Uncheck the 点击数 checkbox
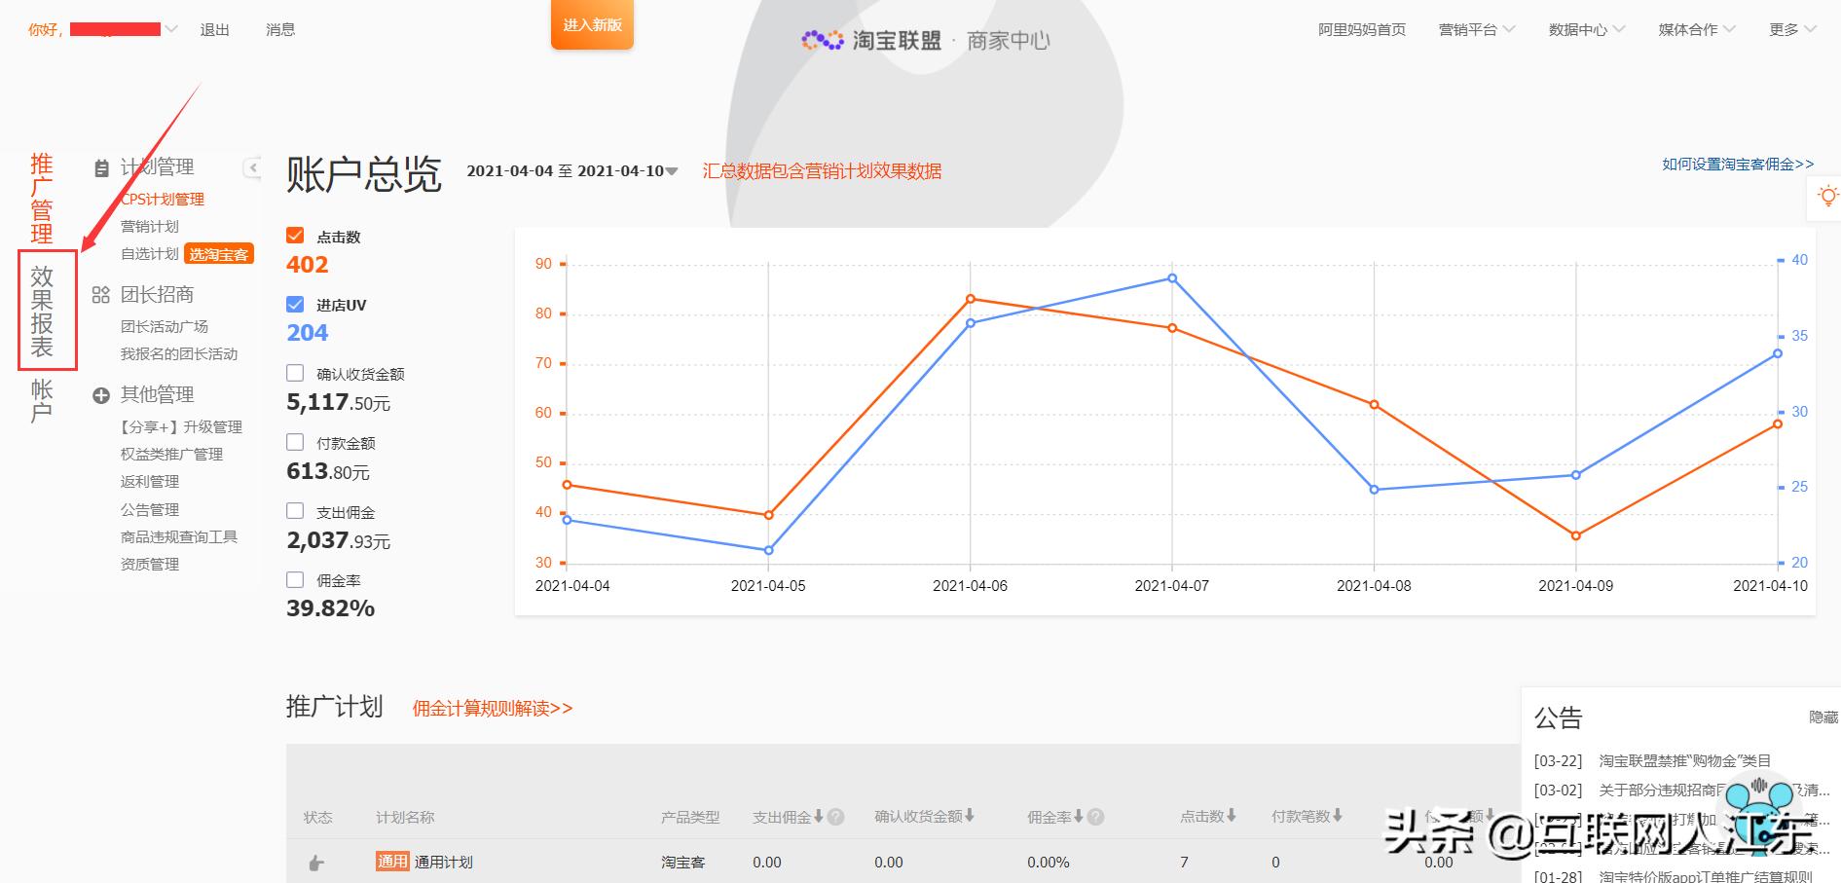Image resolution: width=1841 pixels, height=883 pixels. (296, 235)
